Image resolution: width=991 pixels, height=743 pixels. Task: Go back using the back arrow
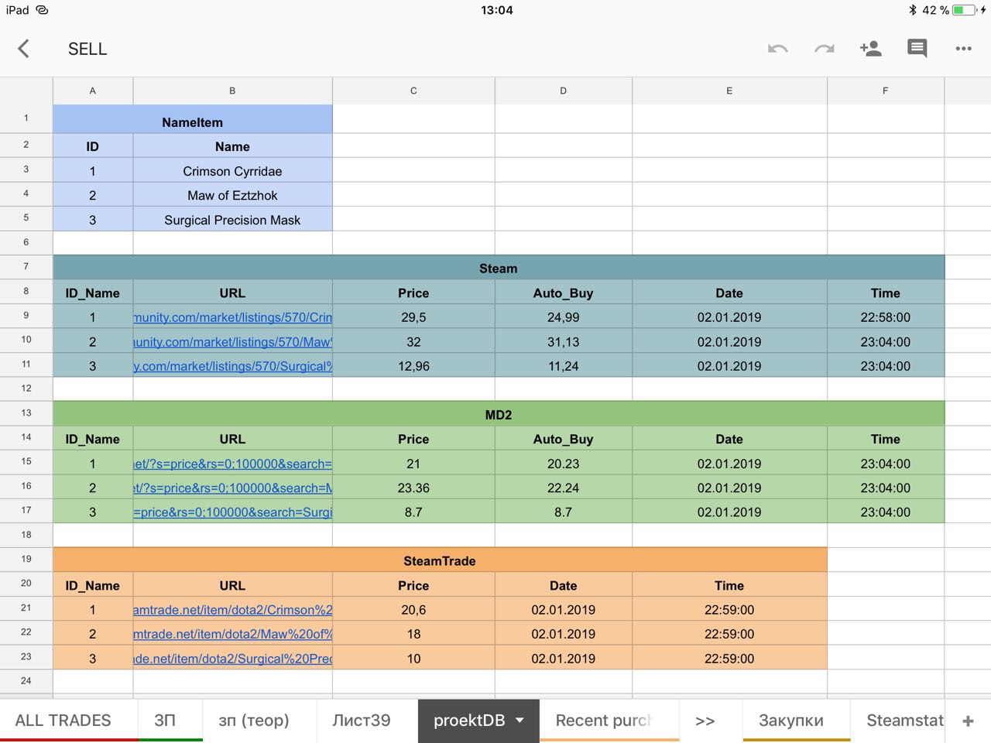pos(23,49)
